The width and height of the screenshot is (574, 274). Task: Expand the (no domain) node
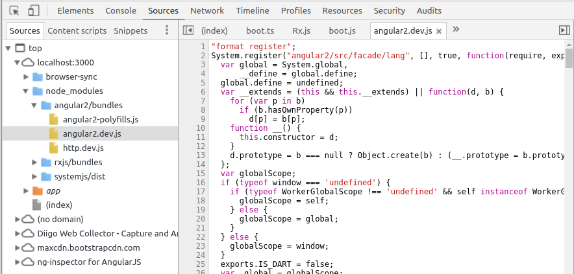click(x=17, y=219)
